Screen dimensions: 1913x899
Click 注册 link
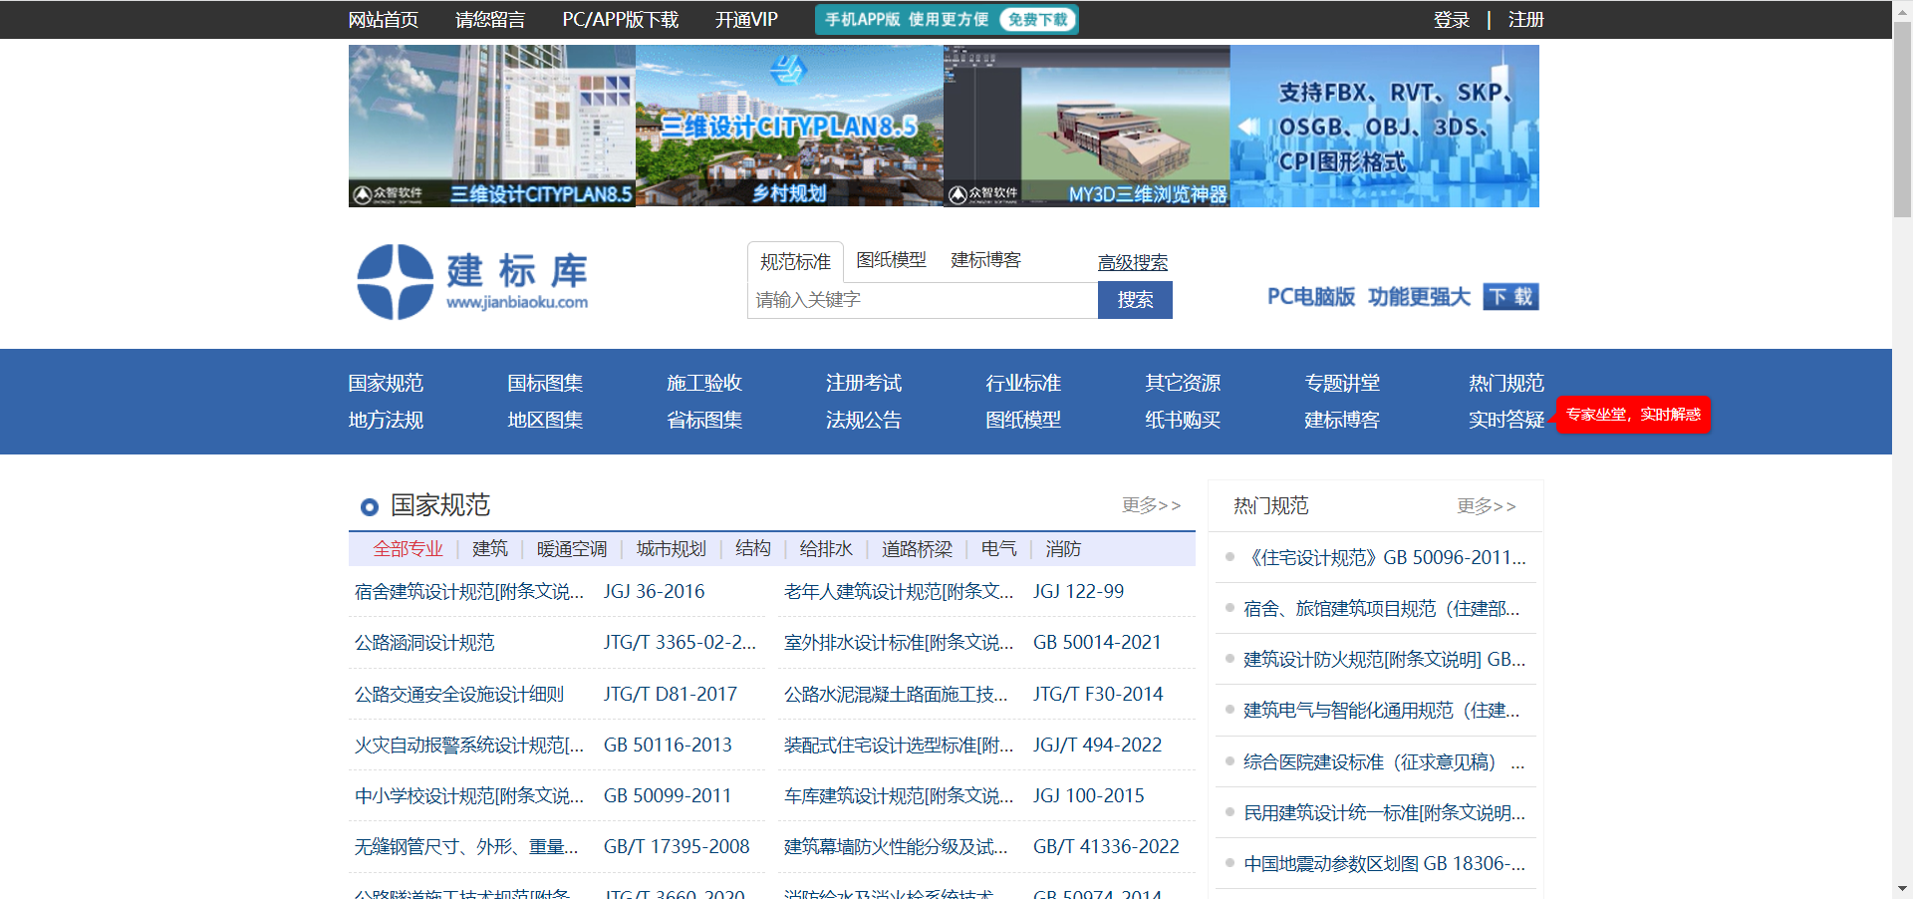click(x=1525, y=20)
